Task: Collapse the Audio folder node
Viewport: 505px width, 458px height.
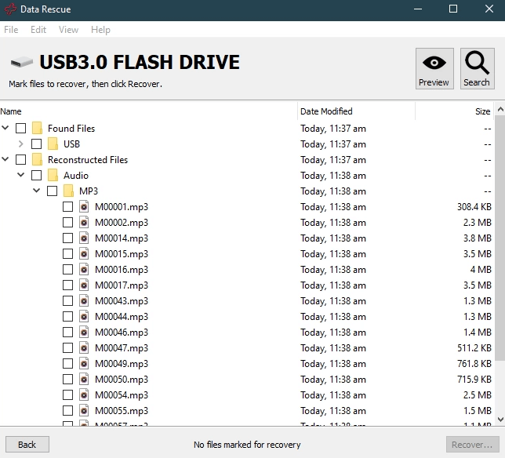Action: 21,175
